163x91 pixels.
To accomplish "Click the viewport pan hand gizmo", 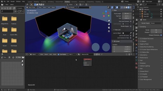I will point(109,24).
